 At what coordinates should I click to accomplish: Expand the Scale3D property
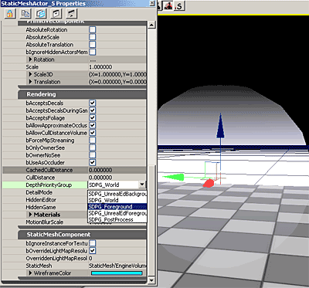(30, 74)
